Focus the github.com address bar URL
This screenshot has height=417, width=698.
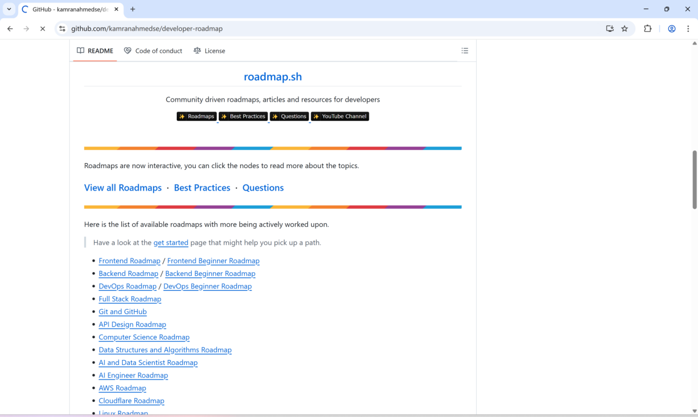(x=147, y=29)
